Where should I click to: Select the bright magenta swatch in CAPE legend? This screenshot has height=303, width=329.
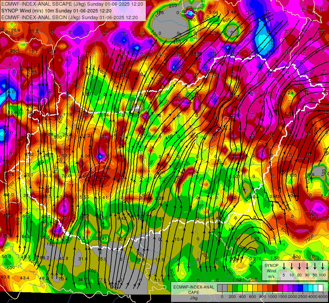[285, 288]
